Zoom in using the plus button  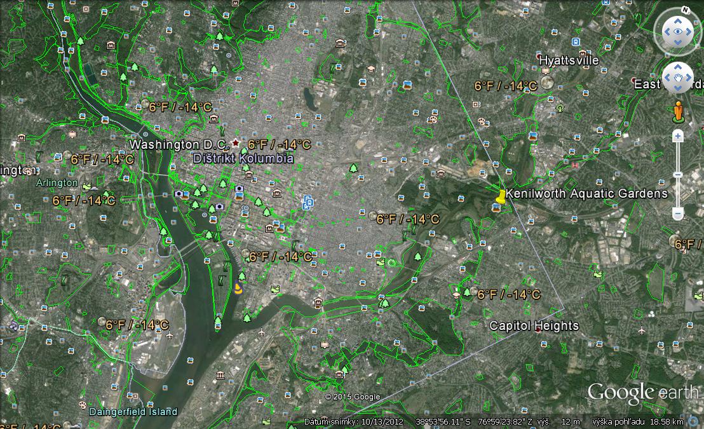[x=678, y=136]
